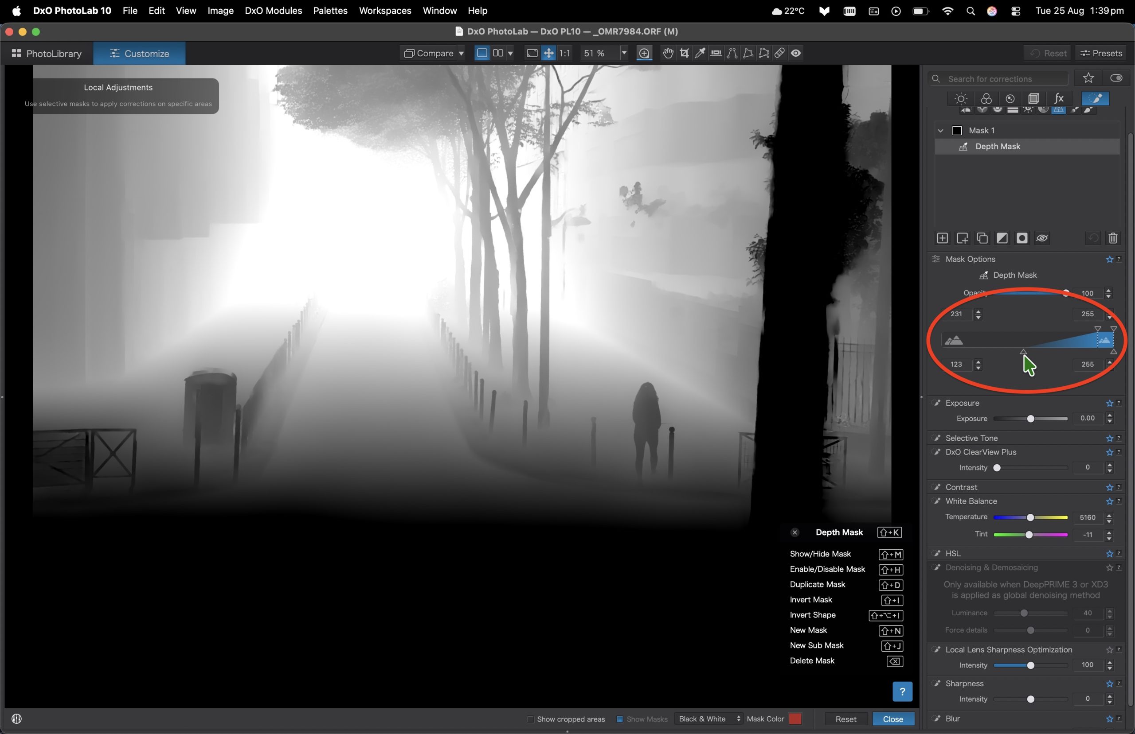Expand the HSL section
This screenshot has height=734, width=1135.
tap(953, 553)
